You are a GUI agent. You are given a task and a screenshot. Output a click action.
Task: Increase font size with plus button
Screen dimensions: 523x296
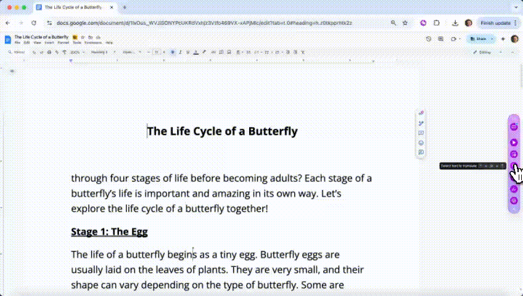[164, 52]
